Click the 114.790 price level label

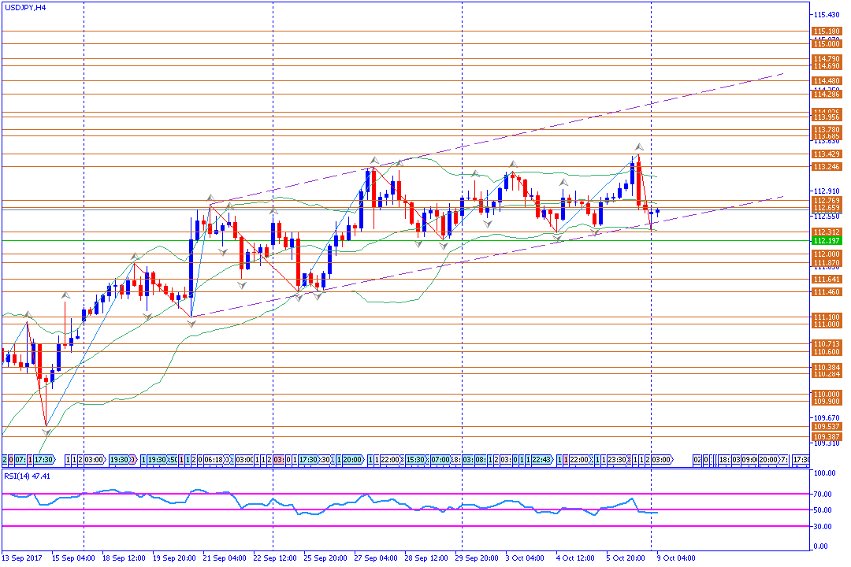tap(827, 58)
